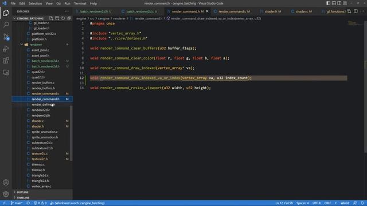Open the Extensions view
This screenshot has width=367, height=206.
coord(6,61)
